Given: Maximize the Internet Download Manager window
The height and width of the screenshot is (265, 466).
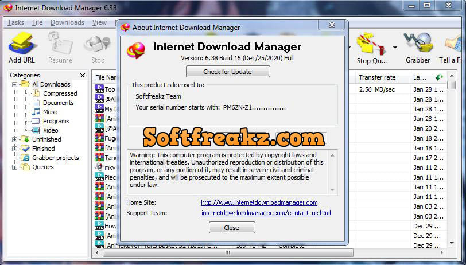Looking at the screenshot, I should [x=427, y=6].
